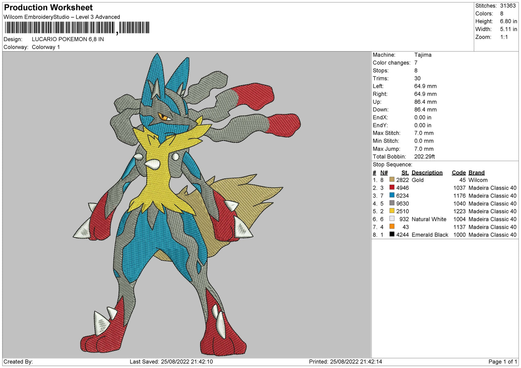Screen dimensions: 521x368
Task: Click the Left value '64.9 mm'
Action: tap(425, 86)
